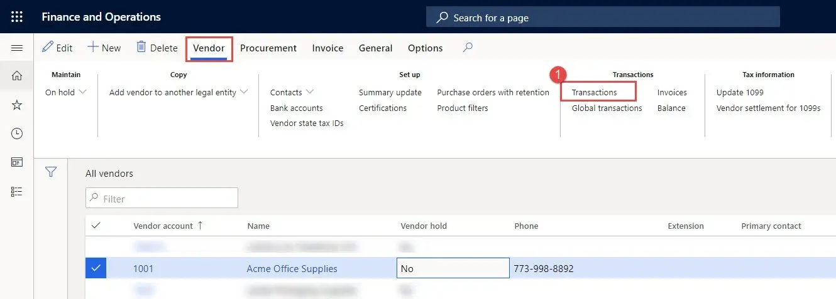Open the Acme Office Supples vendor link
Viewport: 836px width, 299px height.
click(292, 269)
